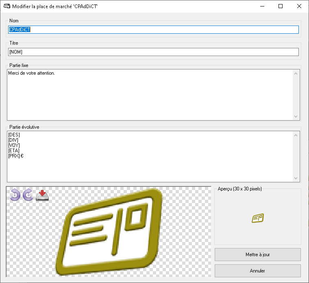This screenshot has width=309, height=283.
Task: Click the 30 x 30 preview icon
Action: coord(257,218)
